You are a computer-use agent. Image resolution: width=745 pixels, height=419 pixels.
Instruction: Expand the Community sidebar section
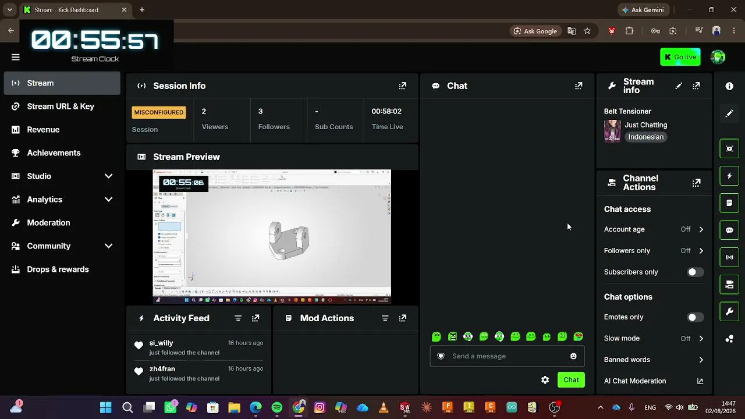tap(108, 246)
